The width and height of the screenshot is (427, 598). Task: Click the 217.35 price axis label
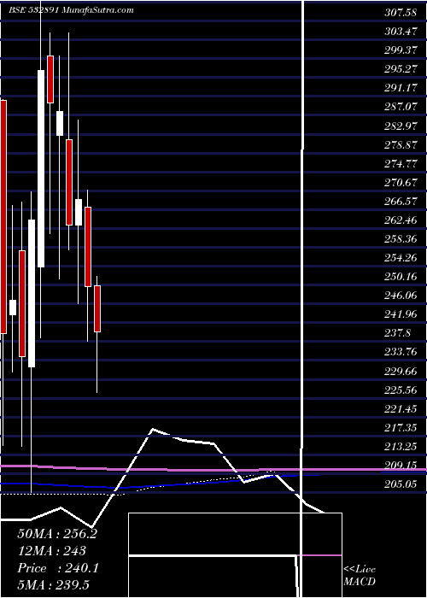(x=400, y=427)
